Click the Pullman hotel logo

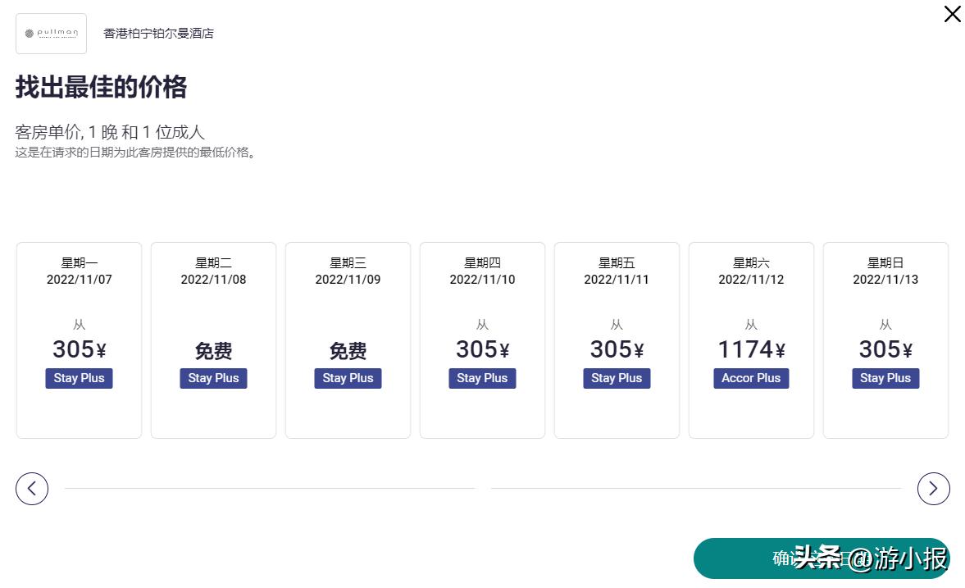51,34
